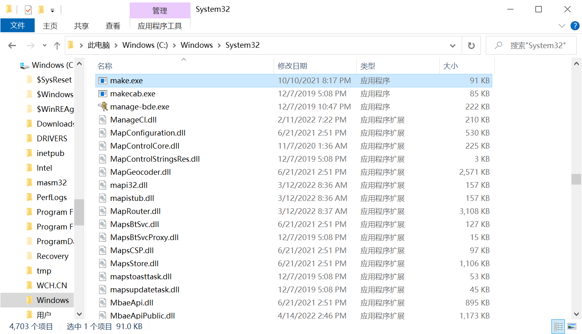Viewport: 582px width, 334px height.
Task: Go back to the previous folder
Action: (12, 45)
